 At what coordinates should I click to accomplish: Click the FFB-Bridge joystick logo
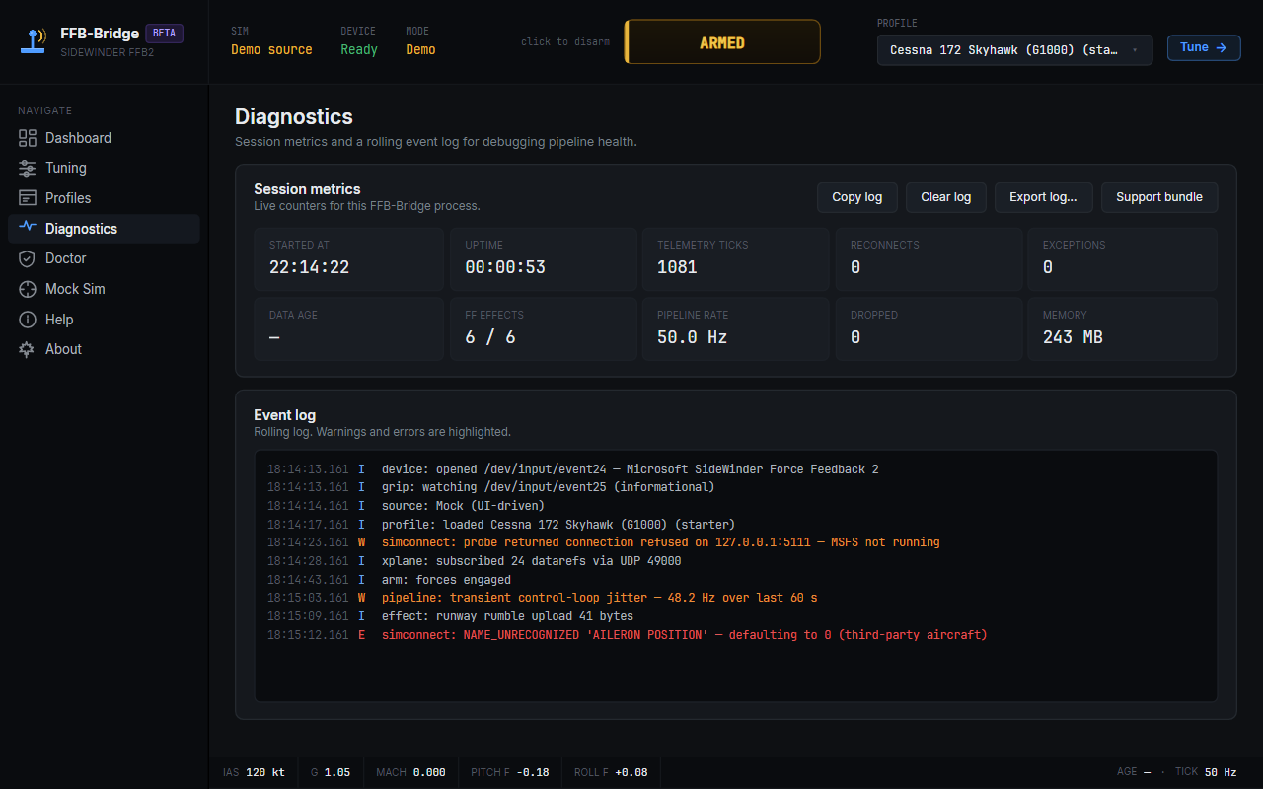pyautogui.click(x=35, y=41)
